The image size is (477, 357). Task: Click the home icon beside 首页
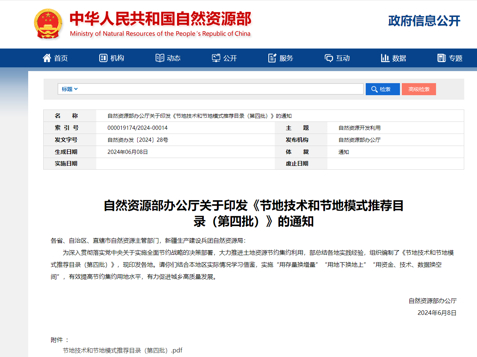(x=47, y=58)
